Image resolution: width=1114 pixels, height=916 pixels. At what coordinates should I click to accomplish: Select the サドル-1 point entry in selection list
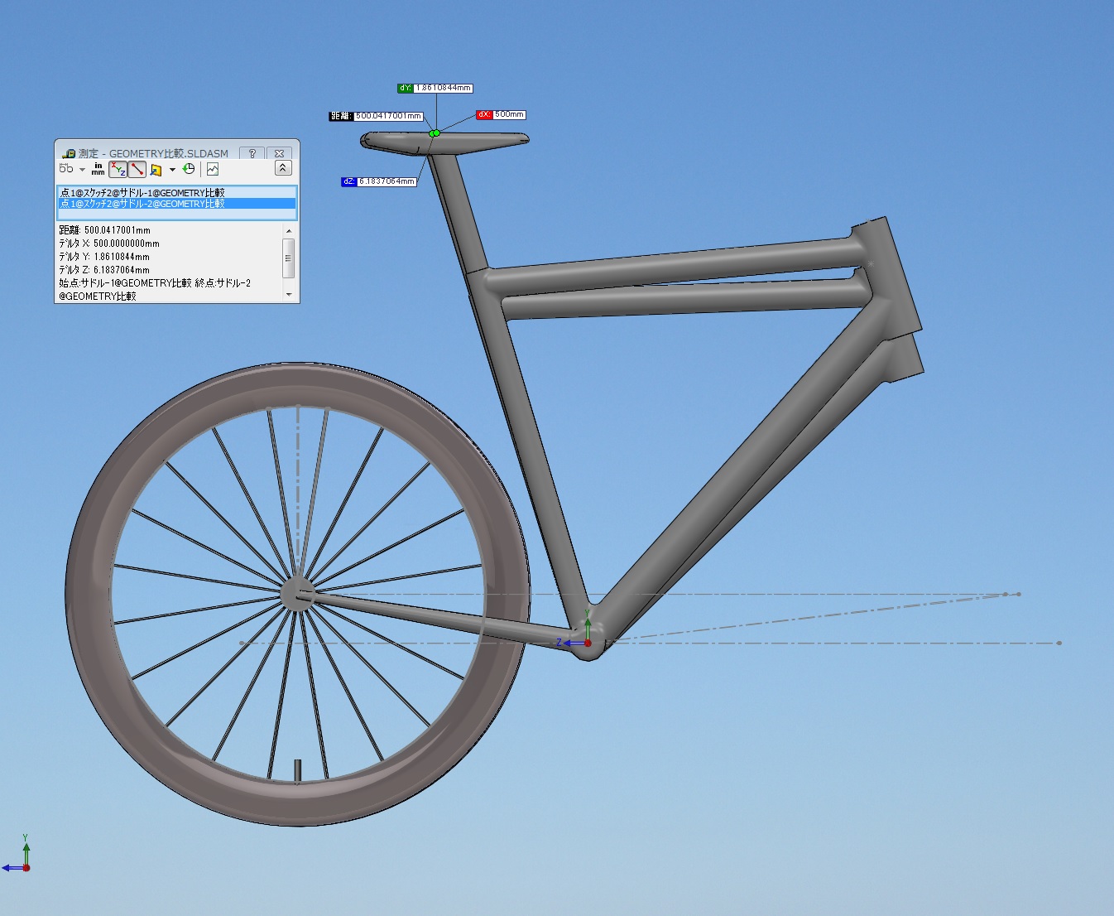click(176, 193)
